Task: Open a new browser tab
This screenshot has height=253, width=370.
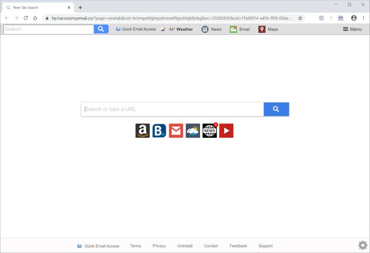Action: point(80,7)
